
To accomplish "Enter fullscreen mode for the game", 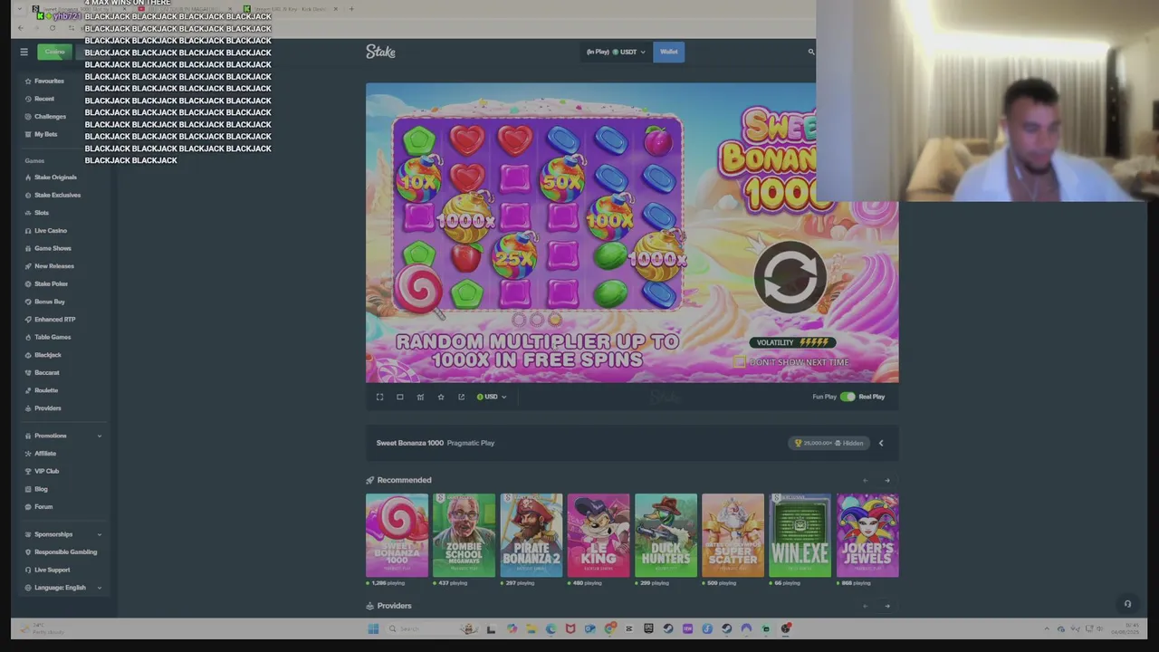I will (x=379, y=397).
